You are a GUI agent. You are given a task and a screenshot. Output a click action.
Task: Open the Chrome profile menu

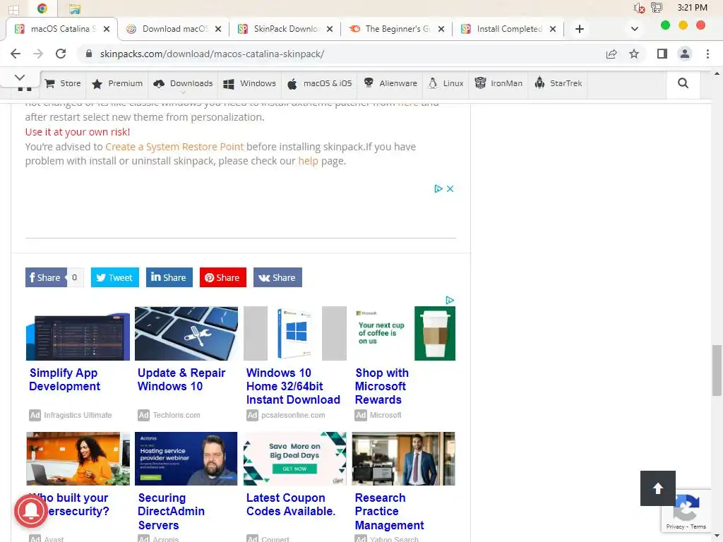pyautogui.click(x=685, y=54)
